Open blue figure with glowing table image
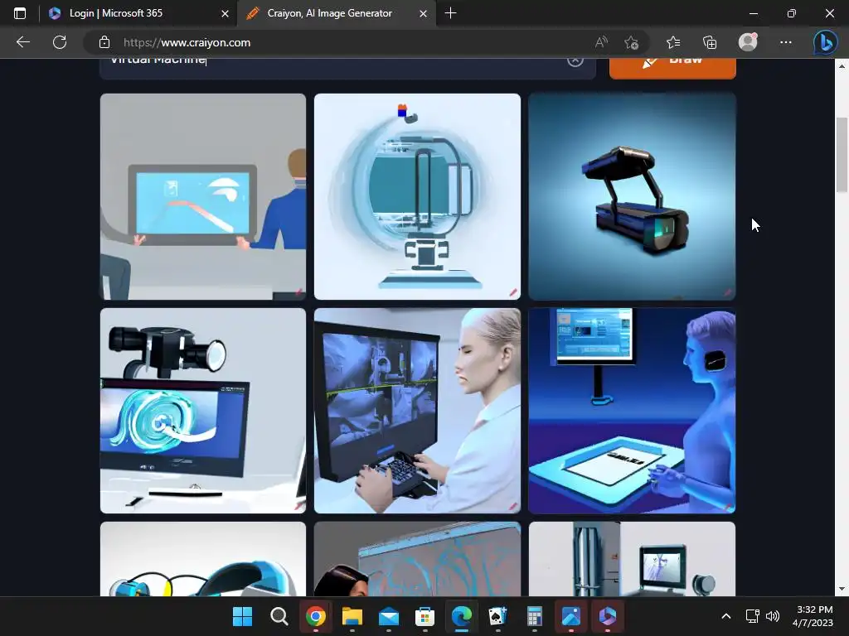 tap(632, 411)
